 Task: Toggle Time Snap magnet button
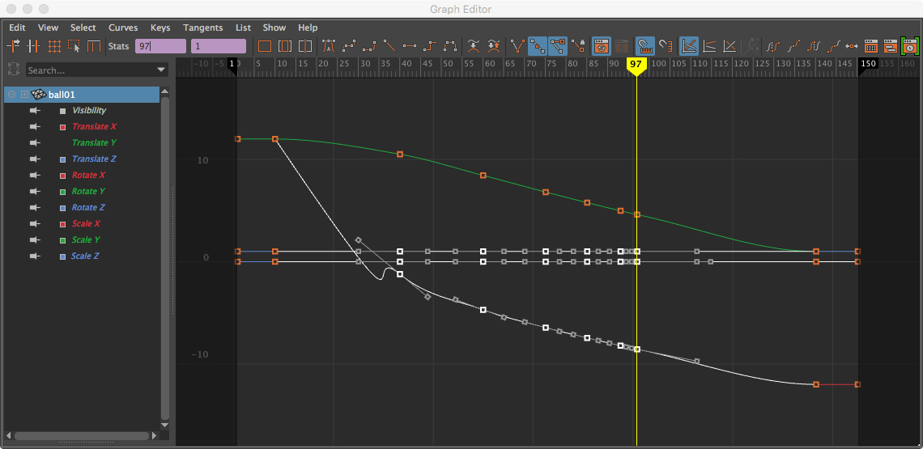[x=644, y=46]
